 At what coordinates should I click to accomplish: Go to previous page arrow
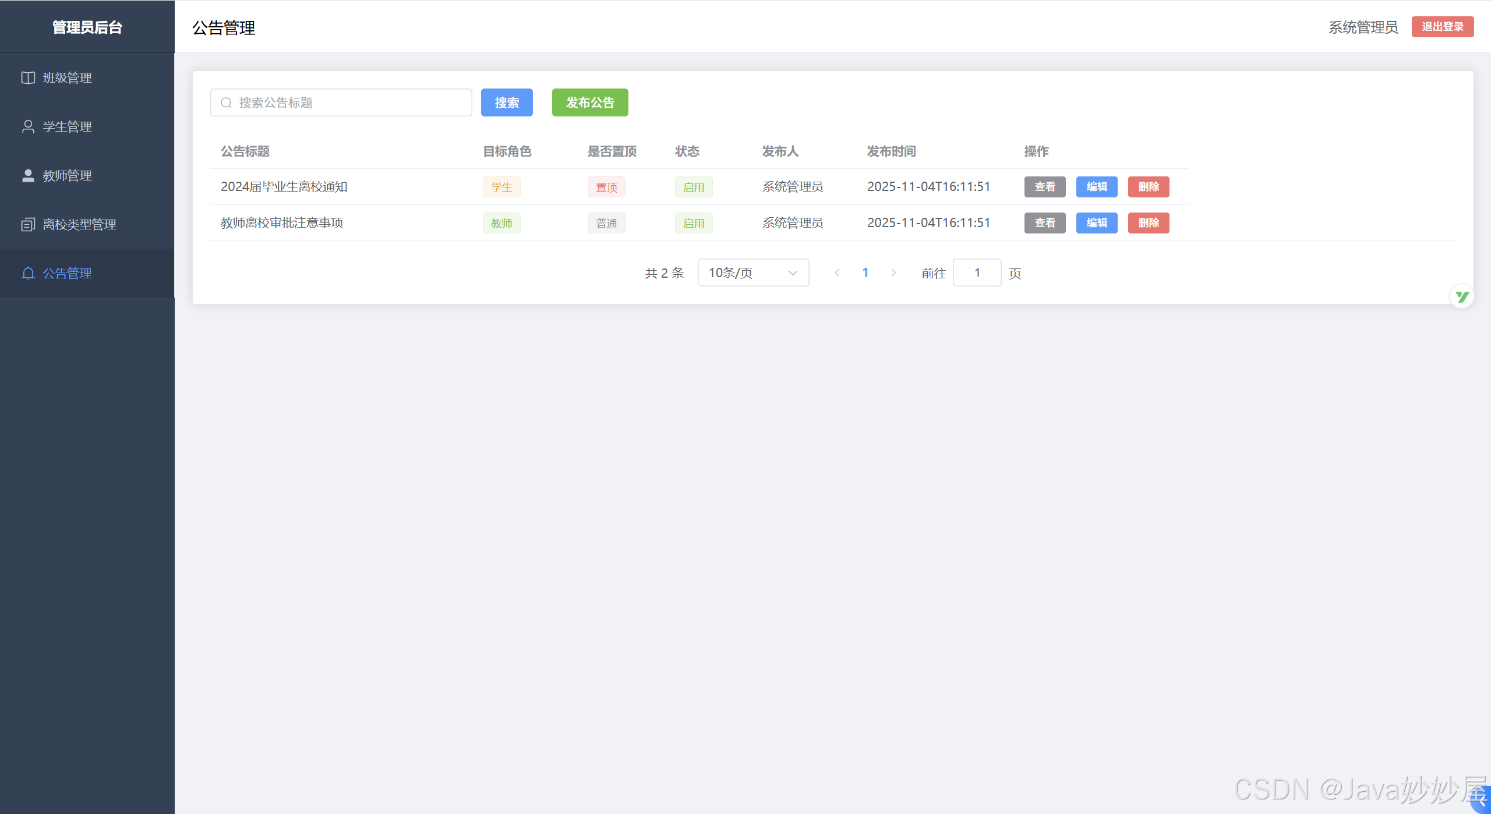[x=837, y=272]
